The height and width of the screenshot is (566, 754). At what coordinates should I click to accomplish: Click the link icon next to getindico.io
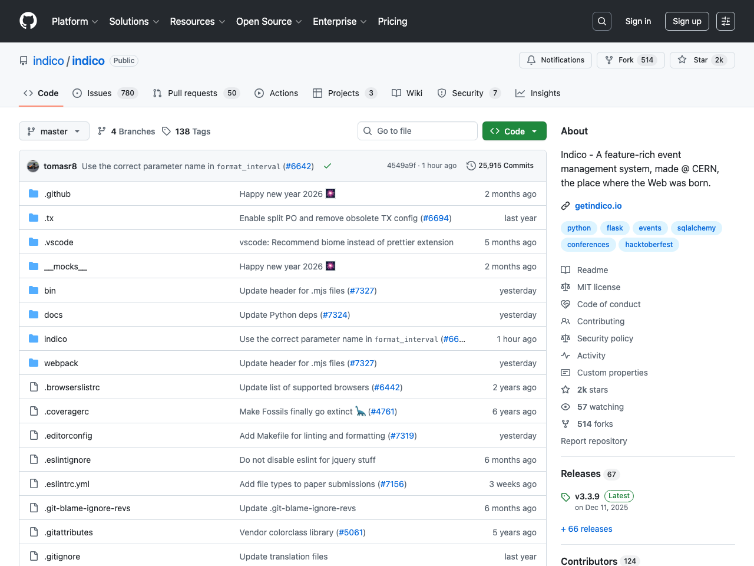click(x=565, y=206)
